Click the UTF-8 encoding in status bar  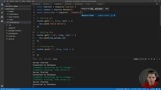pyautogui.click(x=144, y=89)
